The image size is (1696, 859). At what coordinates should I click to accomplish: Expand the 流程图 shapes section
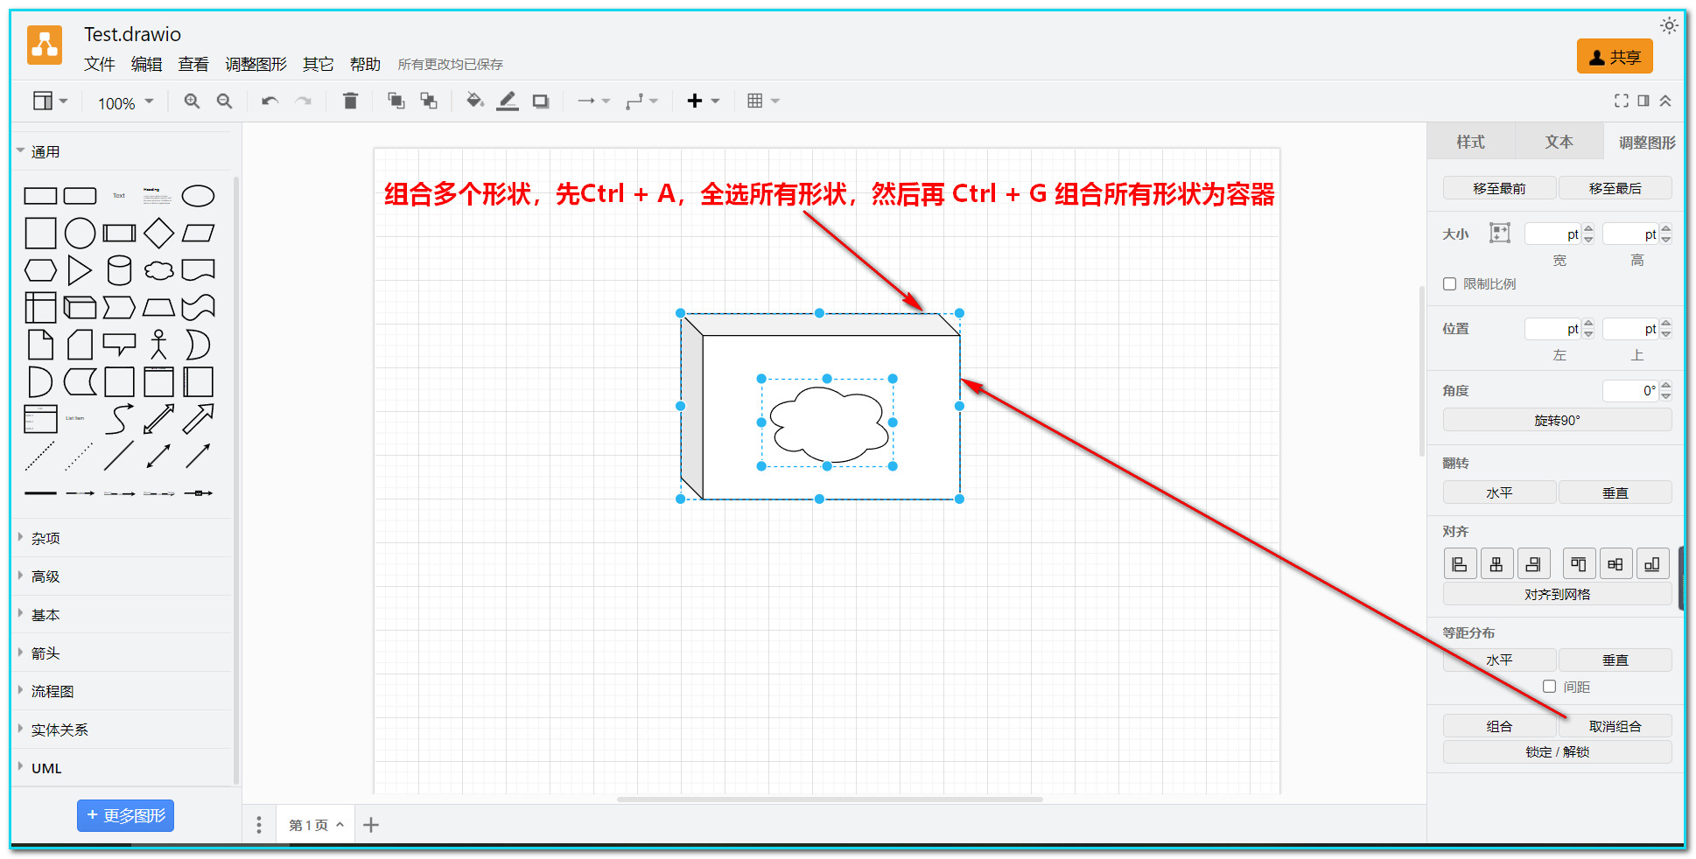[x=123, y=691]
